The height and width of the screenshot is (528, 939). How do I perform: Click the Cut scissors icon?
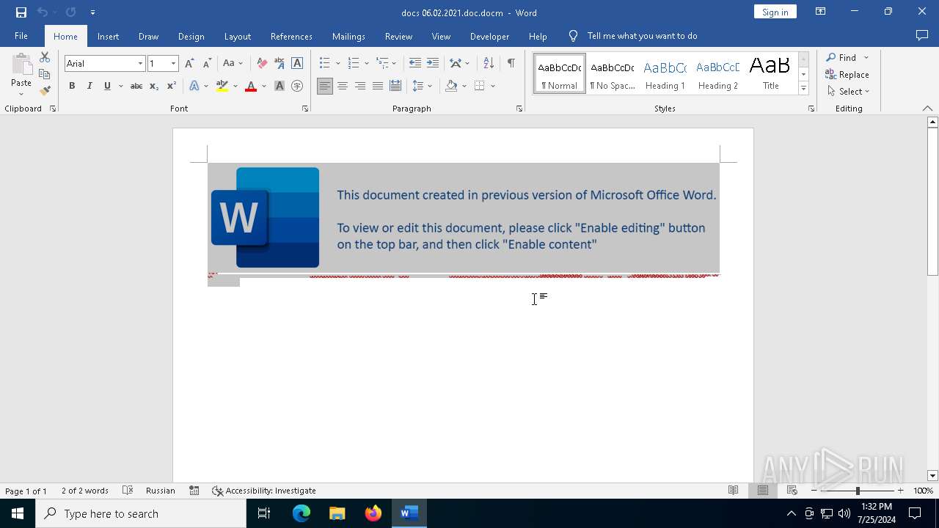(x=45, y=57)
